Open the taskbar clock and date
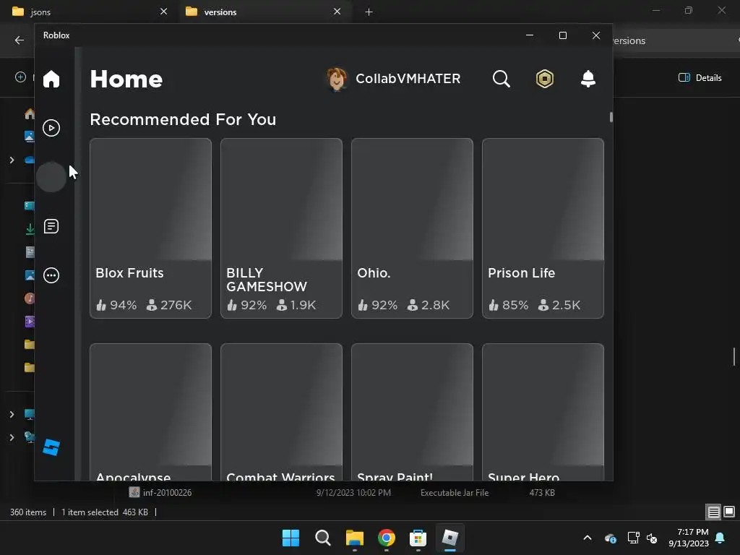This screenshot has width=740, height=555. (x=689, y=538)
